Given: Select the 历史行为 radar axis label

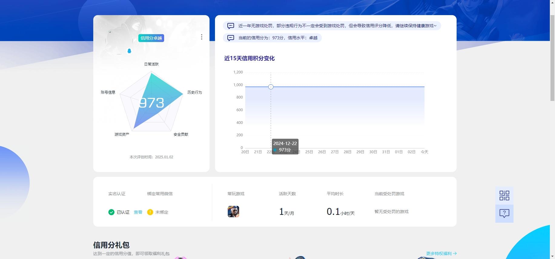Looking at the screenshot, I should [194, 92].
